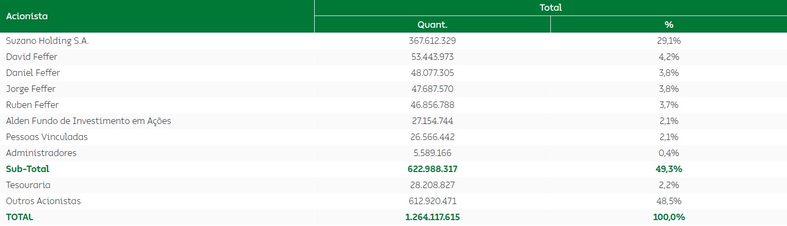The image size is (787, 226).
Task: Click the Total column group header
Action: click(550, 8)
